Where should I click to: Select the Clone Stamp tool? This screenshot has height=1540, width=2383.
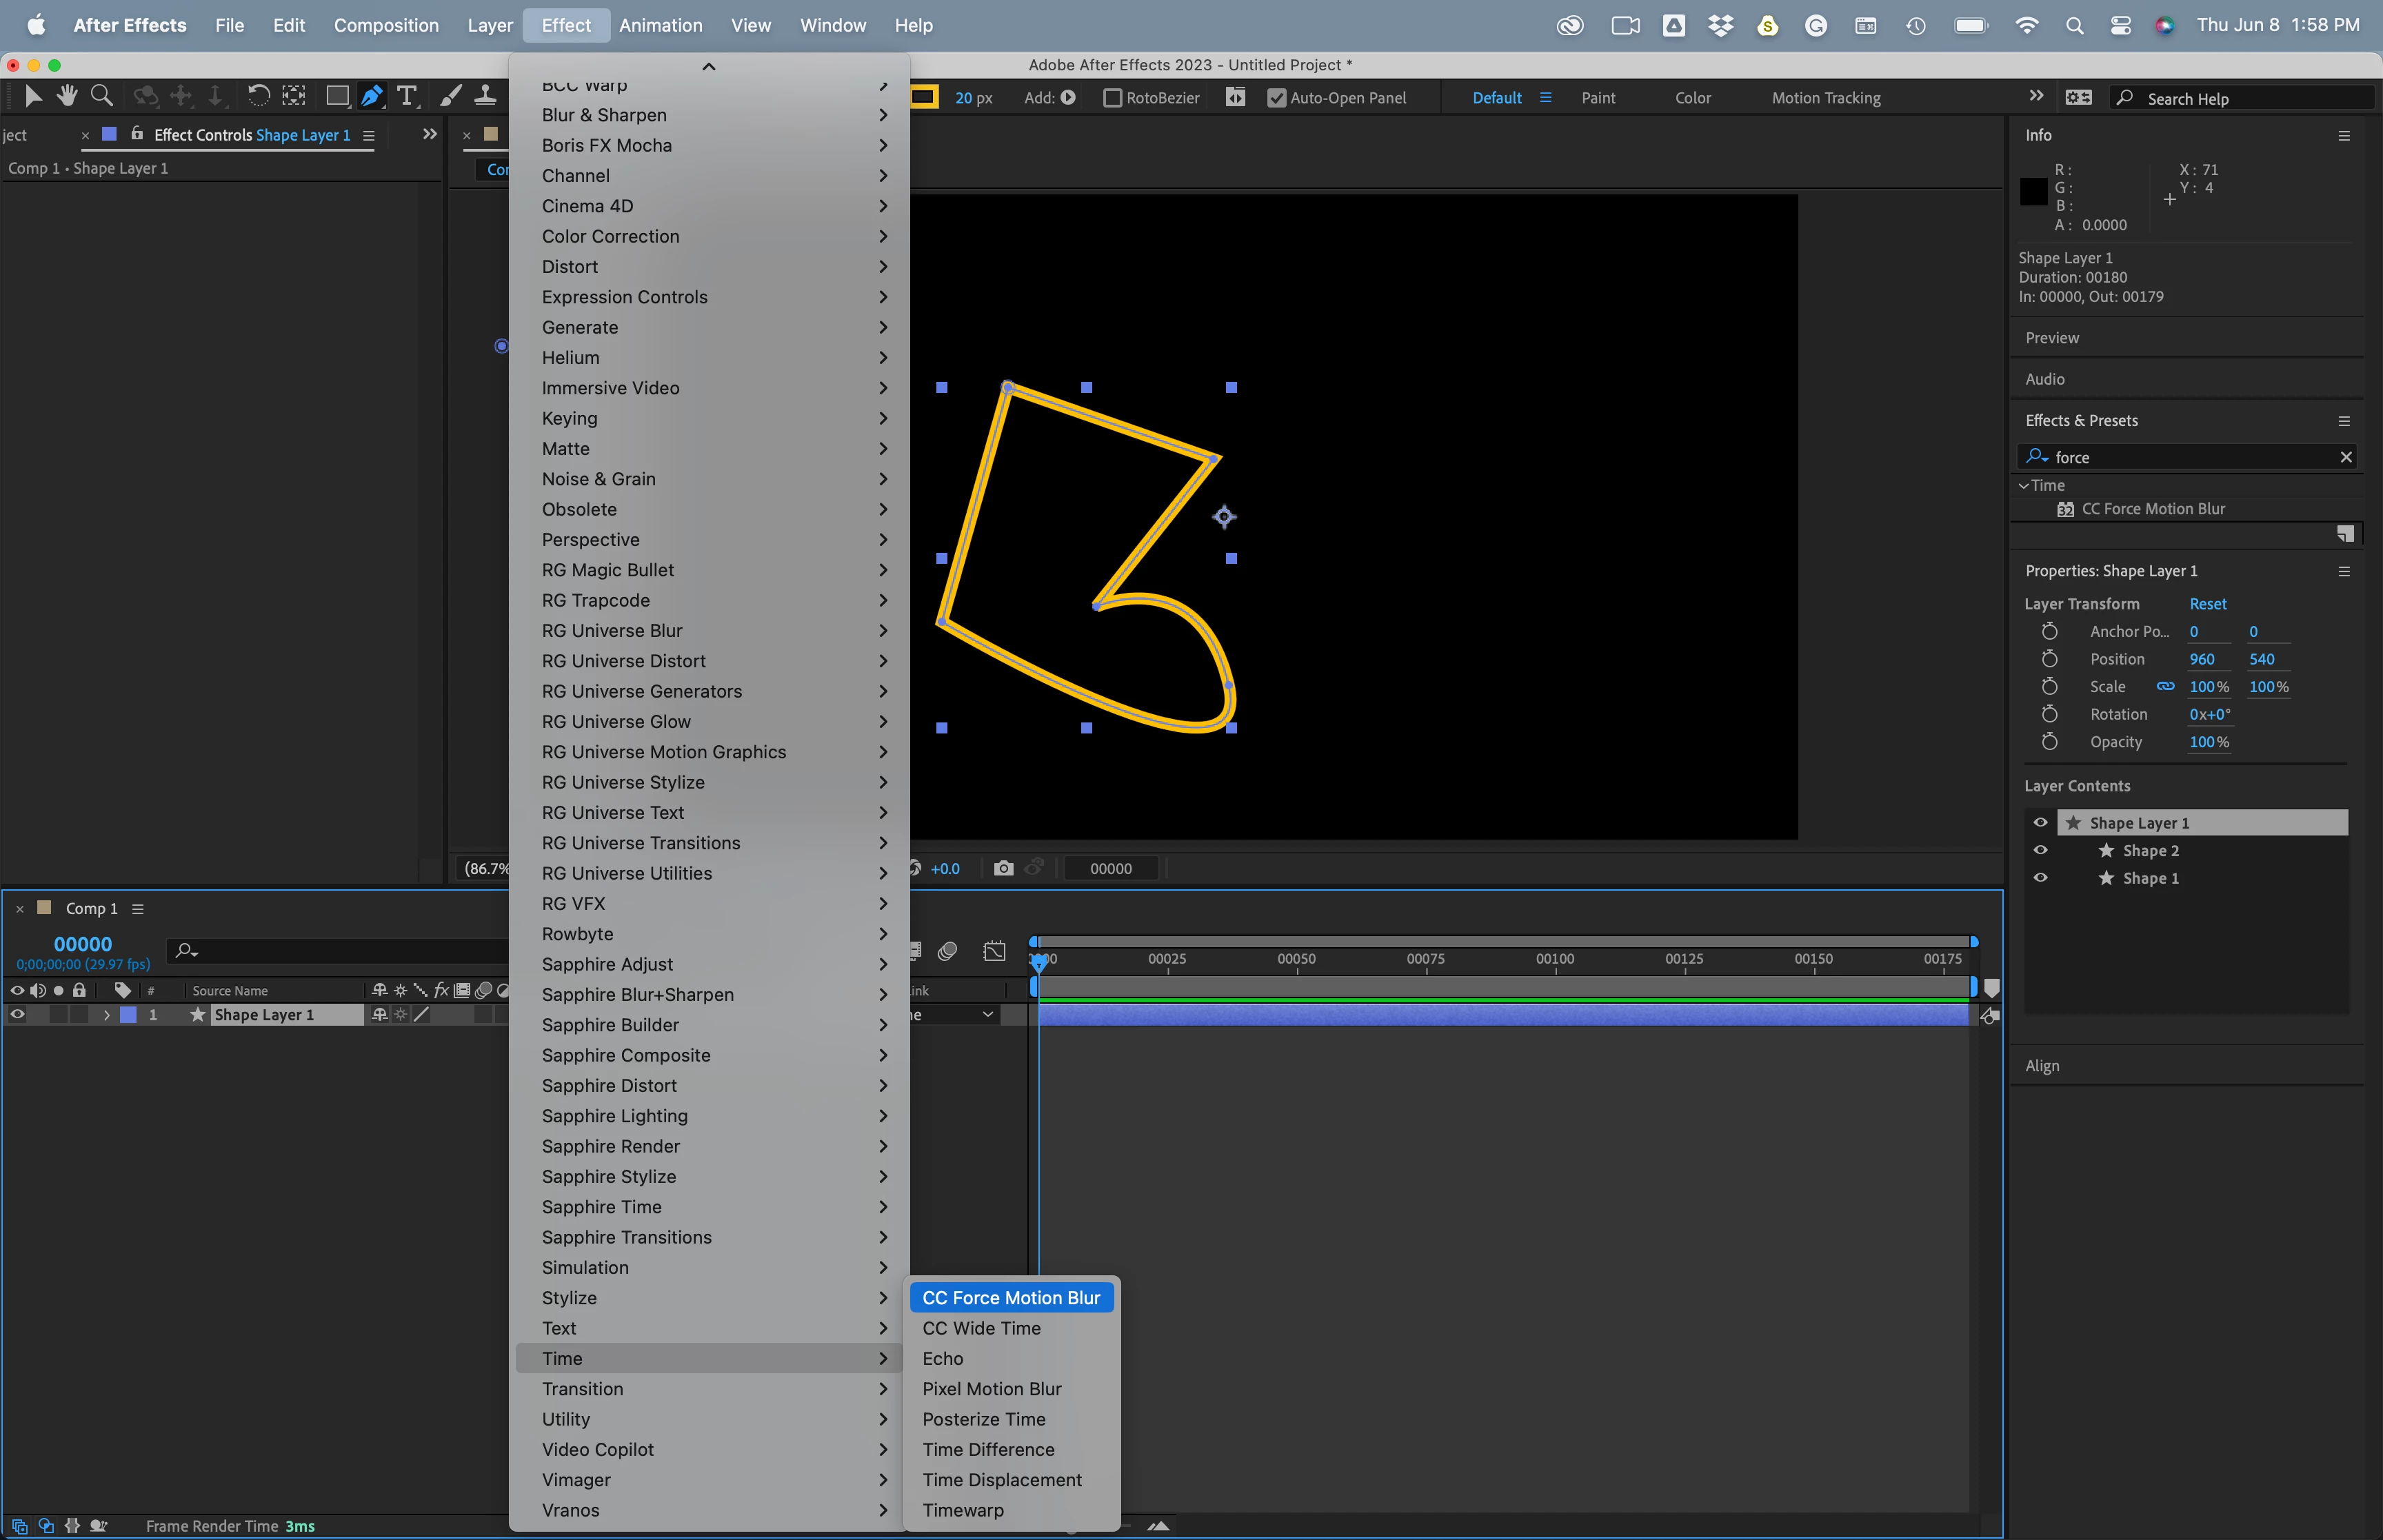pos(485,96)
